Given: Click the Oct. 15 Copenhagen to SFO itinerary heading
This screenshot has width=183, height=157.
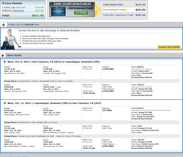Looking at the screenshot, I should coord(54,103).
